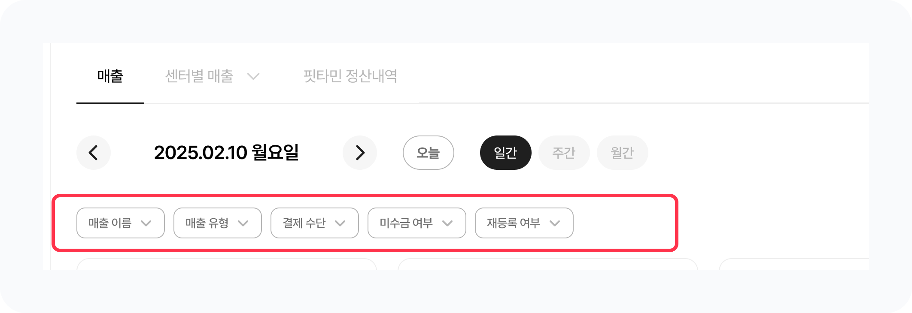Open the 센터별 매출 tab
Viewport: 912px width, 313px height.
(x=199, y=76)
